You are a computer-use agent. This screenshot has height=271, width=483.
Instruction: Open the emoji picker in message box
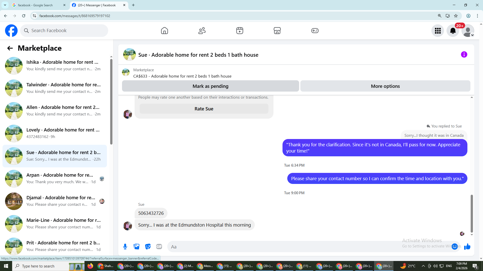coord(454,247)
